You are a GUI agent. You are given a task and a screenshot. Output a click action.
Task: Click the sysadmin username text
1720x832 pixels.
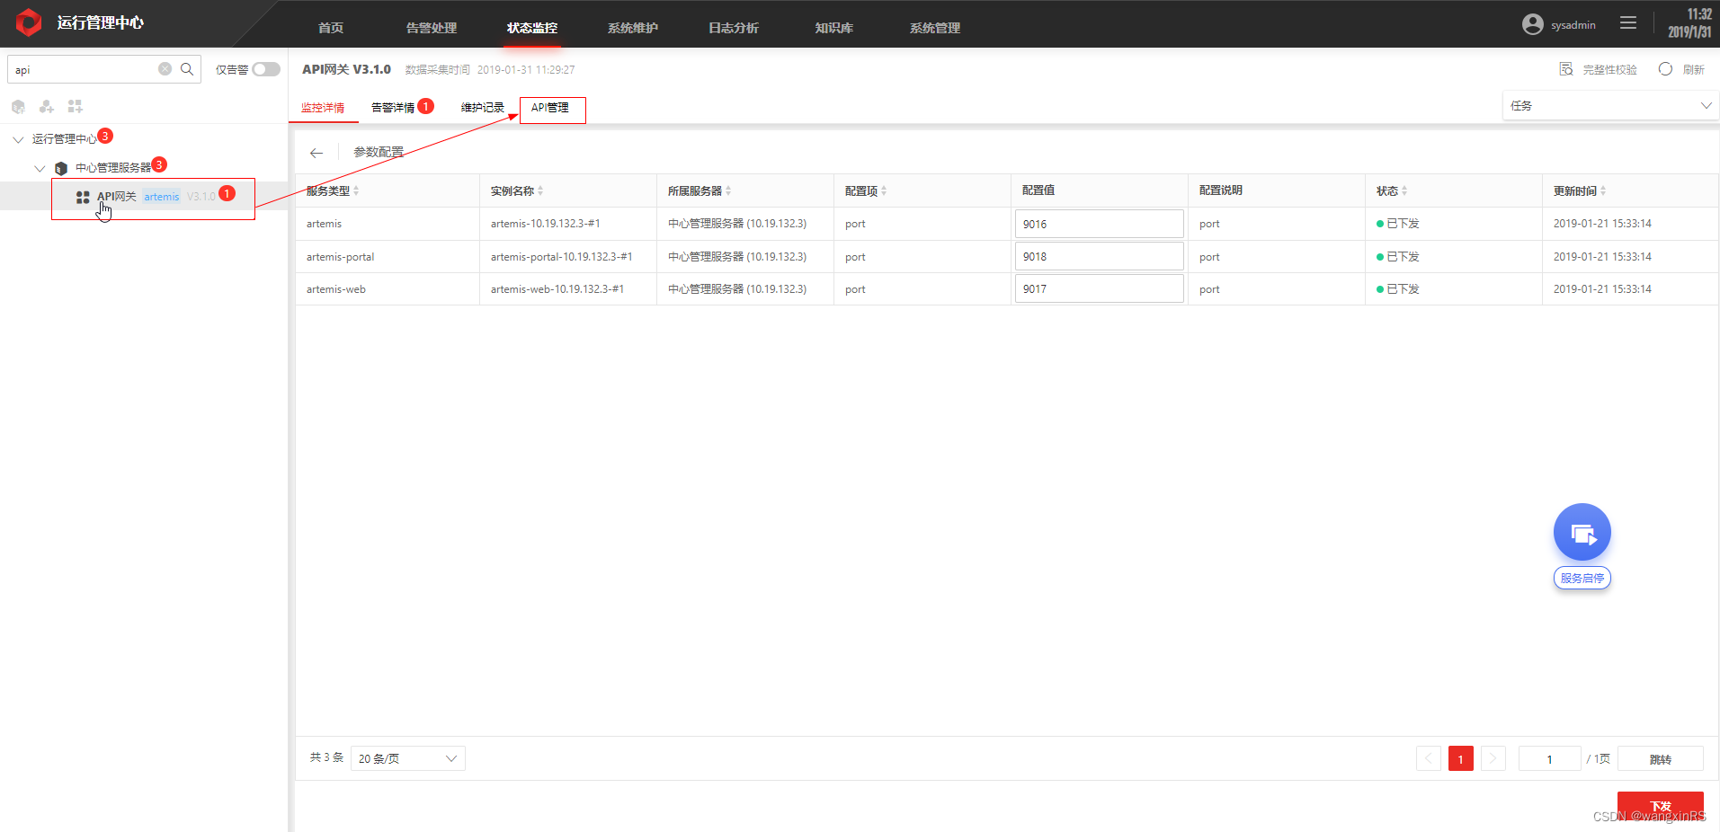[x=1573, y=25]
